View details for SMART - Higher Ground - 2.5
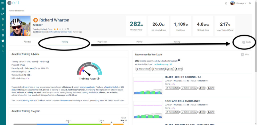 [x=172, y=88]
